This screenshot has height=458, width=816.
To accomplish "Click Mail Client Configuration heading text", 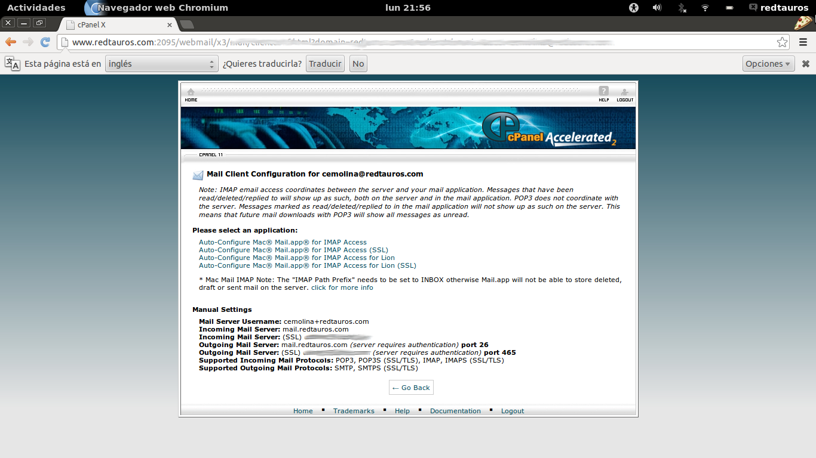I will (x=315, y=174).
